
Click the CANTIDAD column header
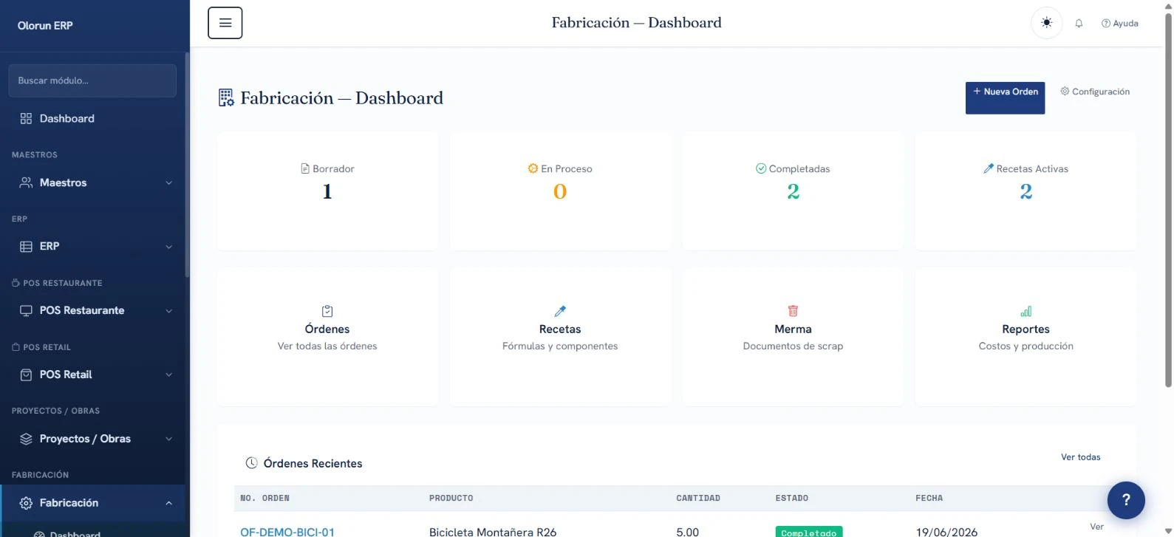tap(698, 499)
